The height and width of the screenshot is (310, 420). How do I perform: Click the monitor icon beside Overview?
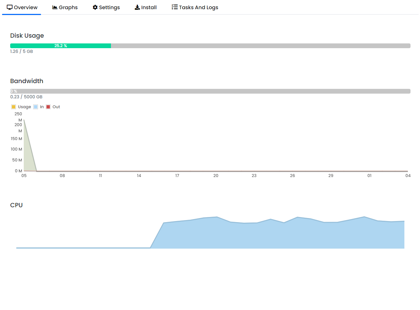tap(9, 7)
